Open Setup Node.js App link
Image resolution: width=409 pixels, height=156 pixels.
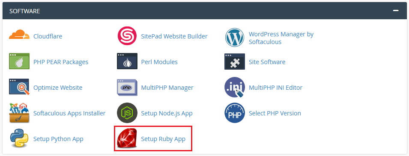coord(167,113)
